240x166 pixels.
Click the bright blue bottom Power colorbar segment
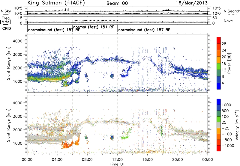pyautogui.click(x=219, y=86)
